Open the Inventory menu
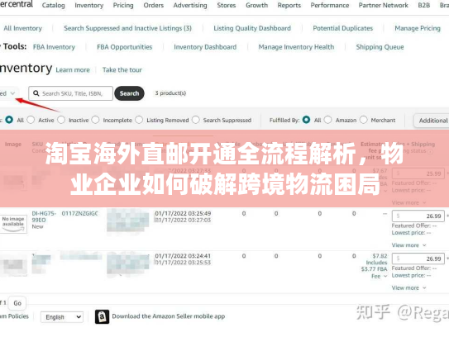This screenshot has height=337, width=449. pyautogui.click(x=89, y=5)
